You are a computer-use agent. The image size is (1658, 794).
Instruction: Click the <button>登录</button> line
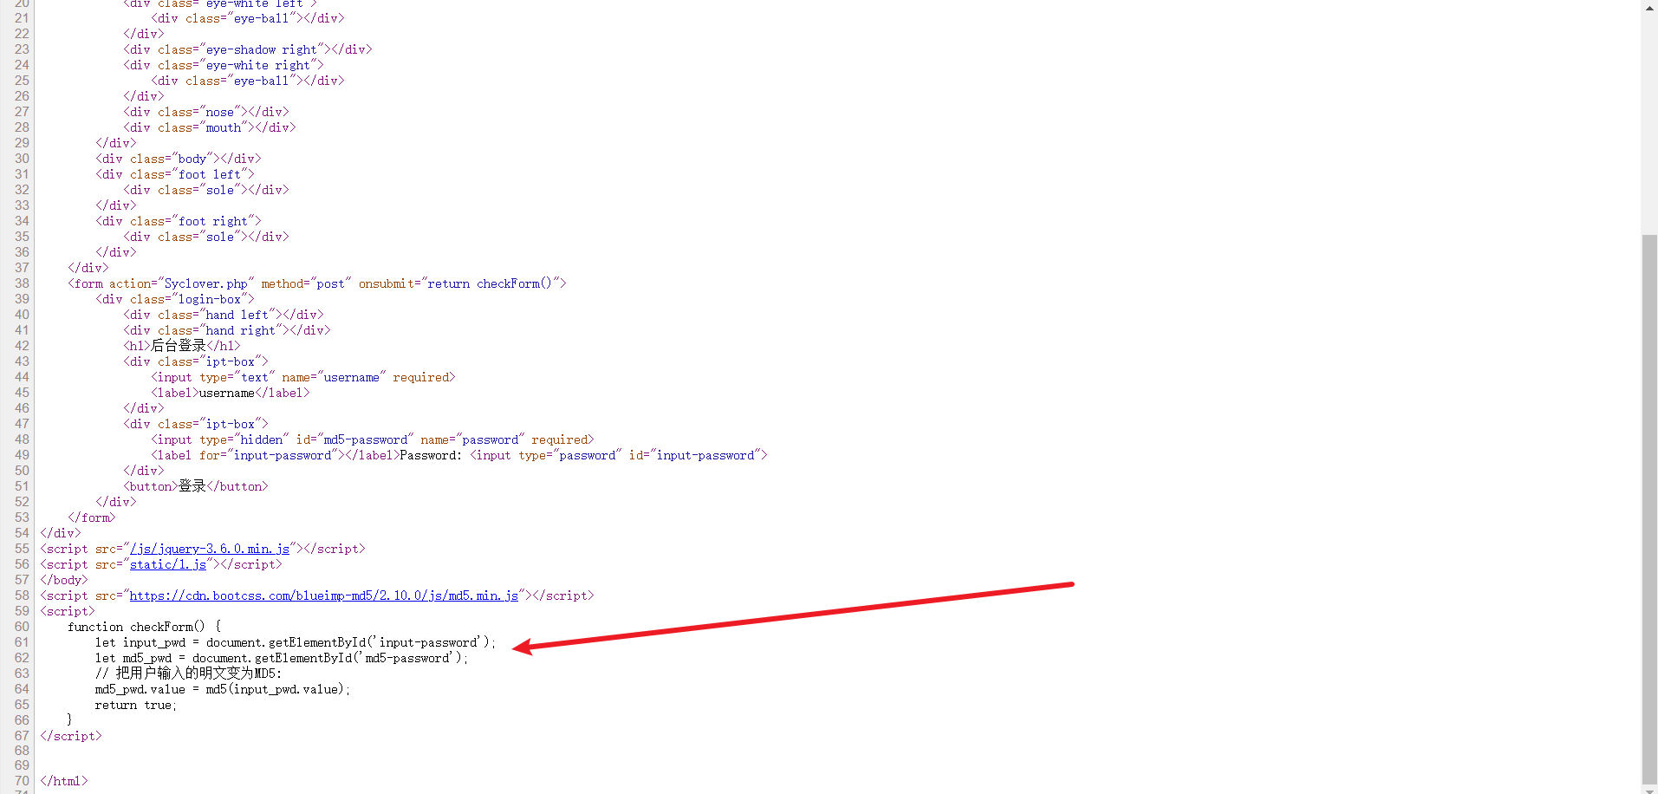pos(196,486)
